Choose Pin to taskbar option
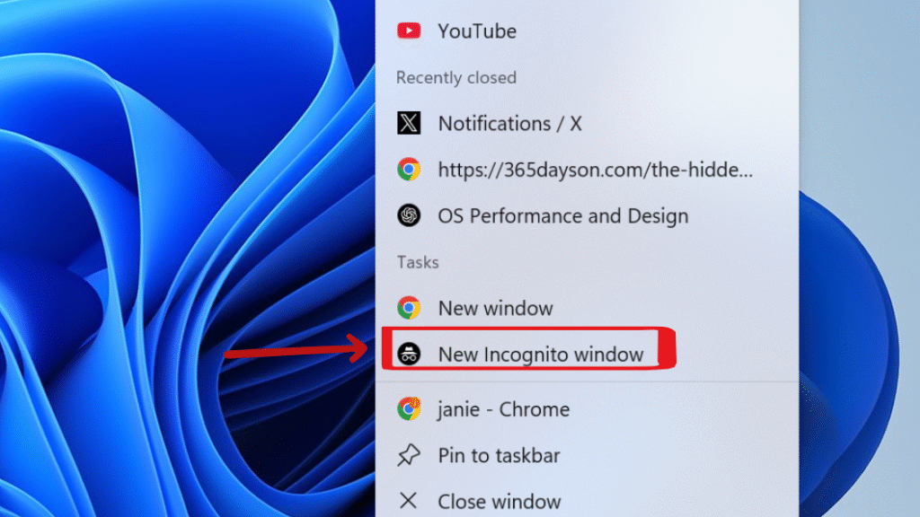This screenshot has width=920, height=517. (587, 455)
